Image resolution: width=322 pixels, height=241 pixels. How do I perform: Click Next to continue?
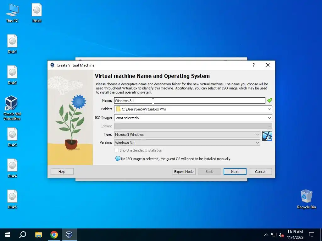point(235,172)
